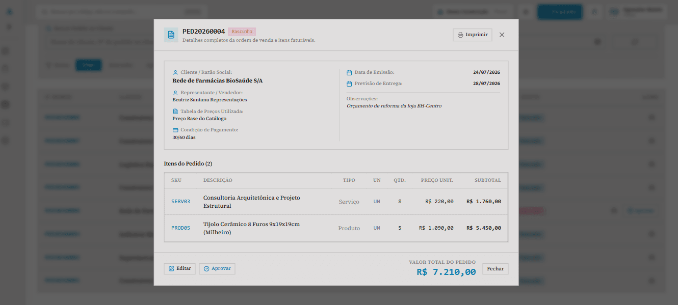Viewport: 678px width, 305px height.
Task: Click the Rascunho status badge
Action: (242, 32)
